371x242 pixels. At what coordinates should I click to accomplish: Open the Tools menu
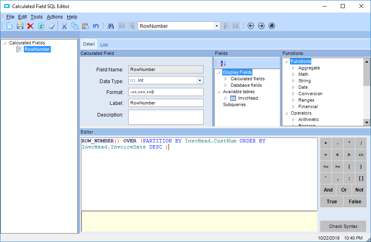tap(36, 17)
